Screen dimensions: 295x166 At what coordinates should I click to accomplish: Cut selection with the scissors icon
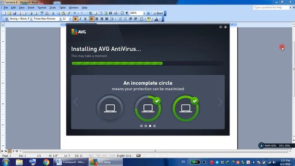coord(53,13)
